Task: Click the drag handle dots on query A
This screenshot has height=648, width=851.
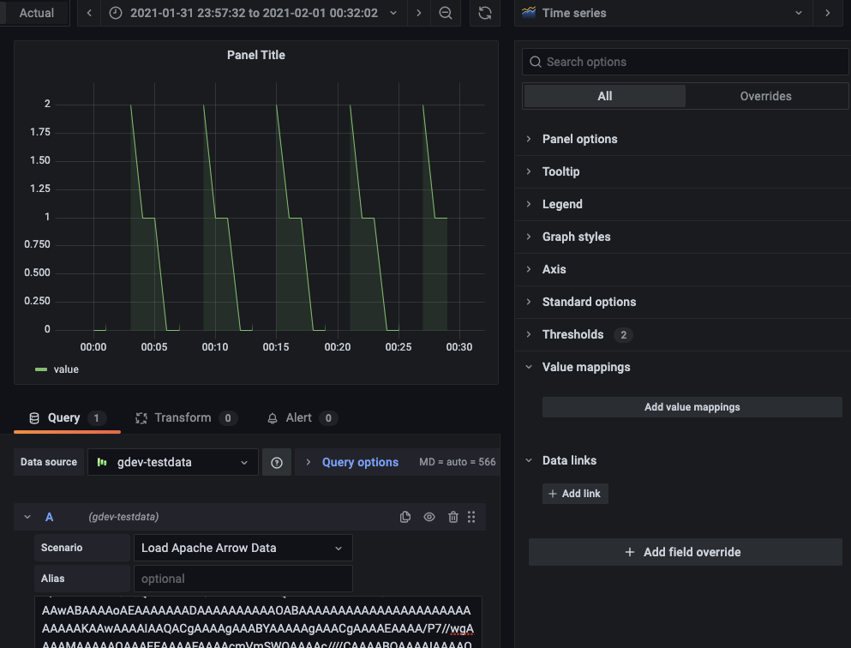Action: [471, 517]
